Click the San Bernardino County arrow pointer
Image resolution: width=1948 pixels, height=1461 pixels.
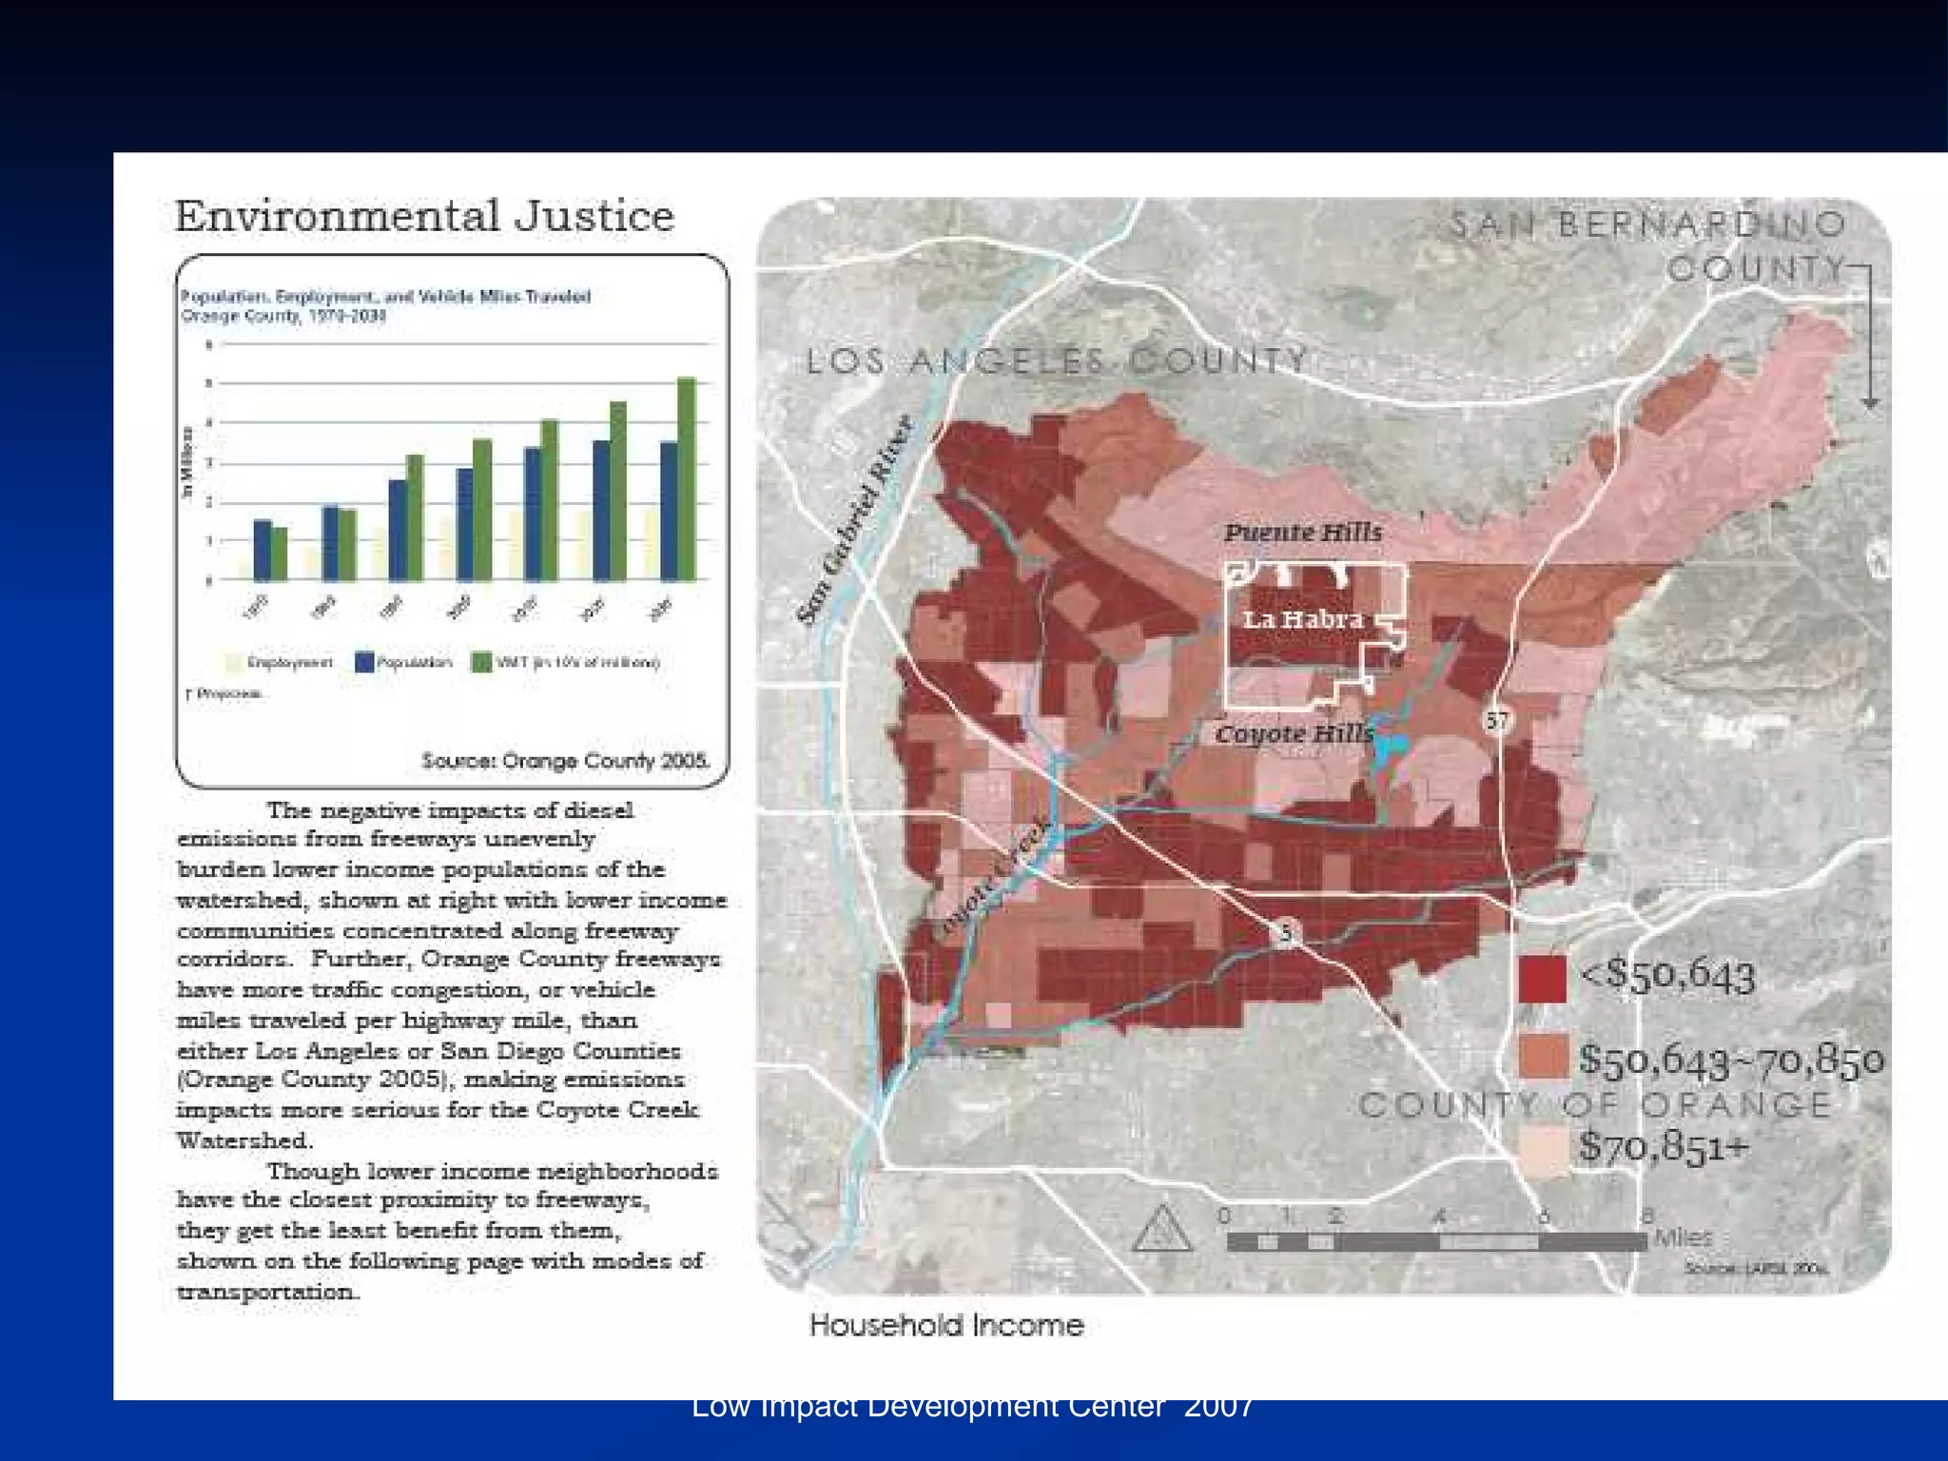[x=1869, y=335]
